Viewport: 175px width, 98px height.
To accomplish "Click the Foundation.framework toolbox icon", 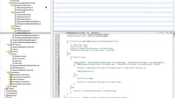I will 11,82.
